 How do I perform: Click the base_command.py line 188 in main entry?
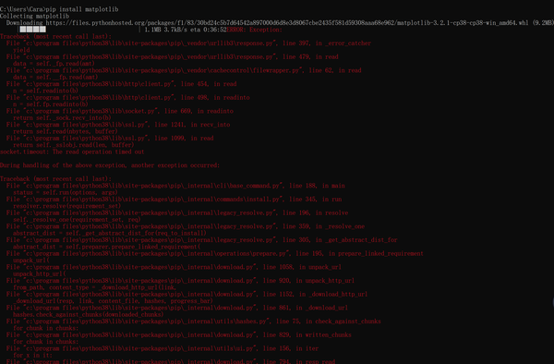[175, 186]
